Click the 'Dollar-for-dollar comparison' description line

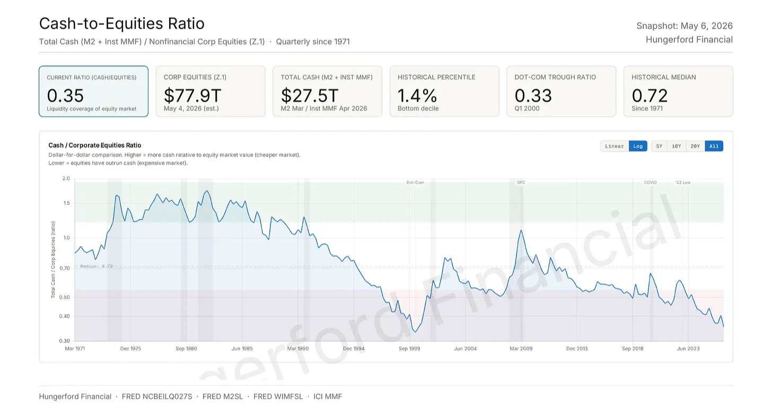coord(174,155)
